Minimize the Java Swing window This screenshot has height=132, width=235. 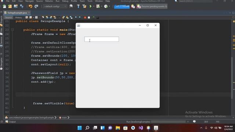pyautogui.click(x=140, y=25)
